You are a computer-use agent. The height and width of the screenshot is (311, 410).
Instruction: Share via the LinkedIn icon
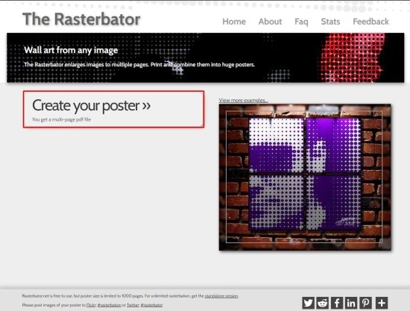point(351,303)
